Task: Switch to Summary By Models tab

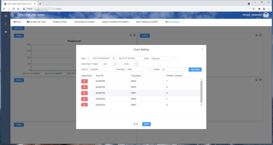Action: coord(84,22)
